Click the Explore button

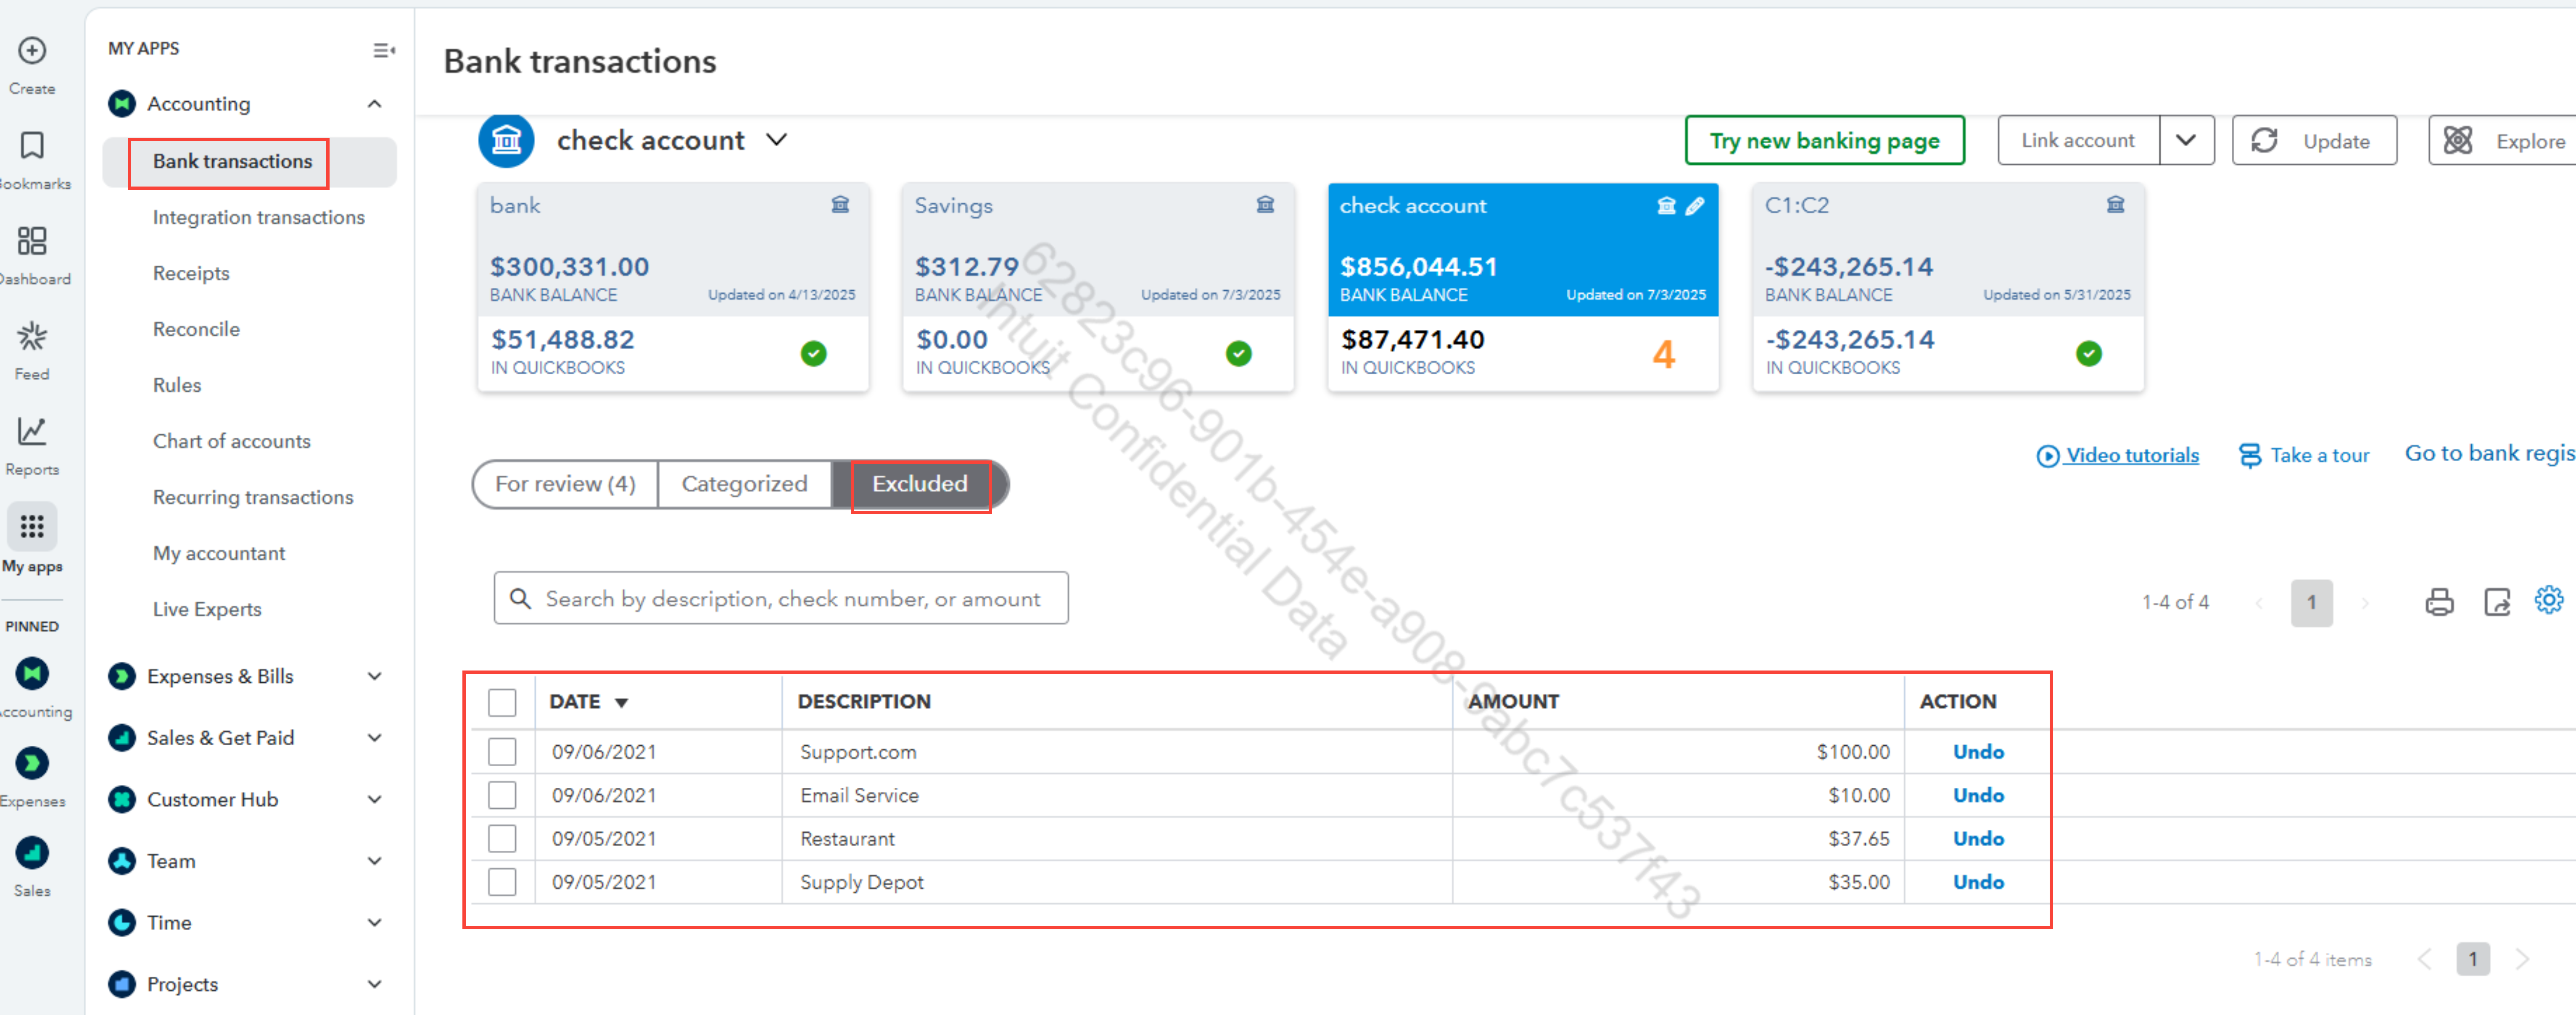pyautogui.click(x=2503, y=141)
